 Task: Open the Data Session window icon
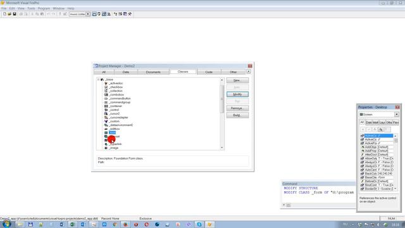99,14
